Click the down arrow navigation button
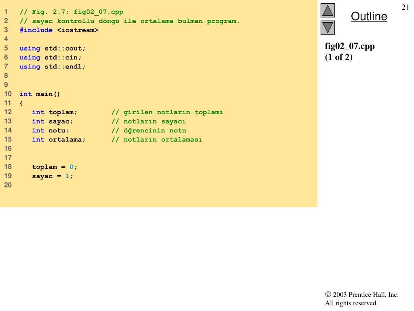The height and width of the screenshot is (311, 414). [327, 28]
